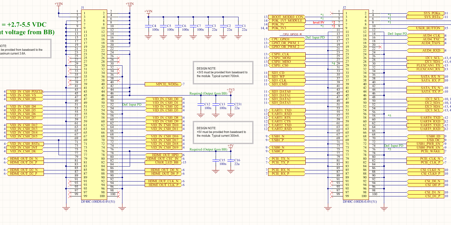Click the +3V3 power port symbol
Screen dimensions: 451x225
pos(230,90)
